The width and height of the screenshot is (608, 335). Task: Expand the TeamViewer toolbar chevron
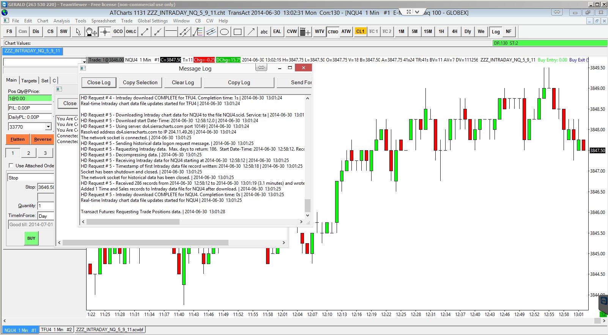[417, 12]
